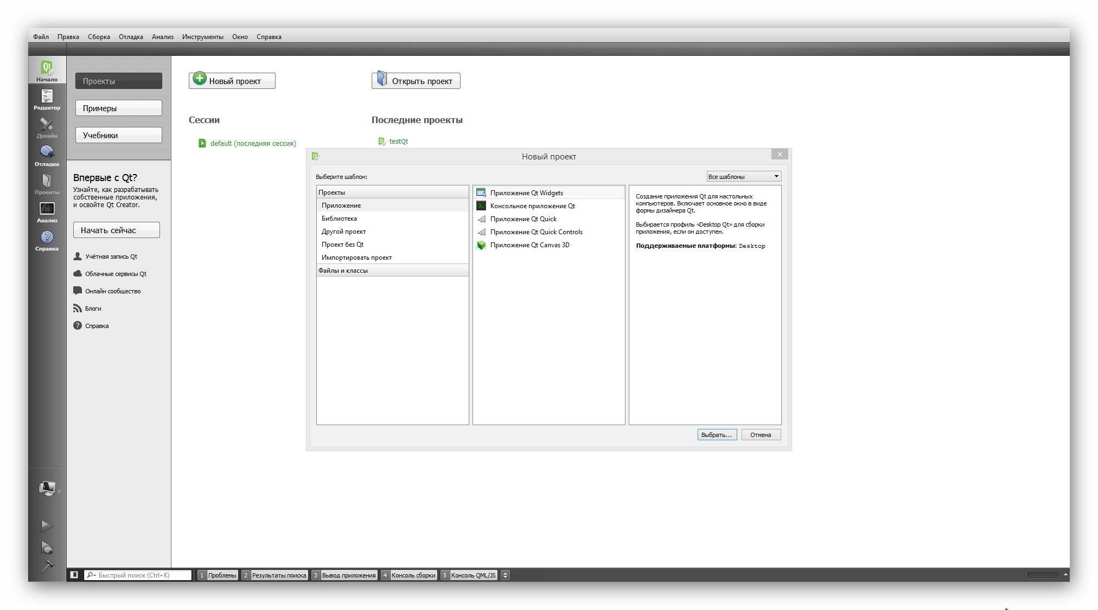Open the Результаты поиска output pane
Screen dimensions: 1098x610
click(275, 575)
